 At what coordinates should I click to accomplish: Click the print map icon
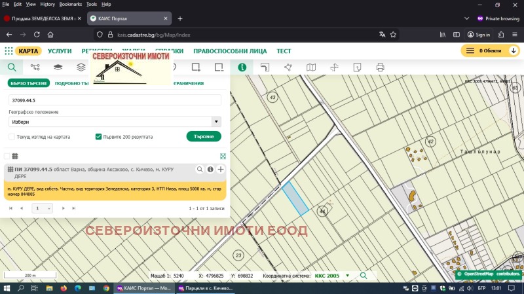tap(380, 67)
